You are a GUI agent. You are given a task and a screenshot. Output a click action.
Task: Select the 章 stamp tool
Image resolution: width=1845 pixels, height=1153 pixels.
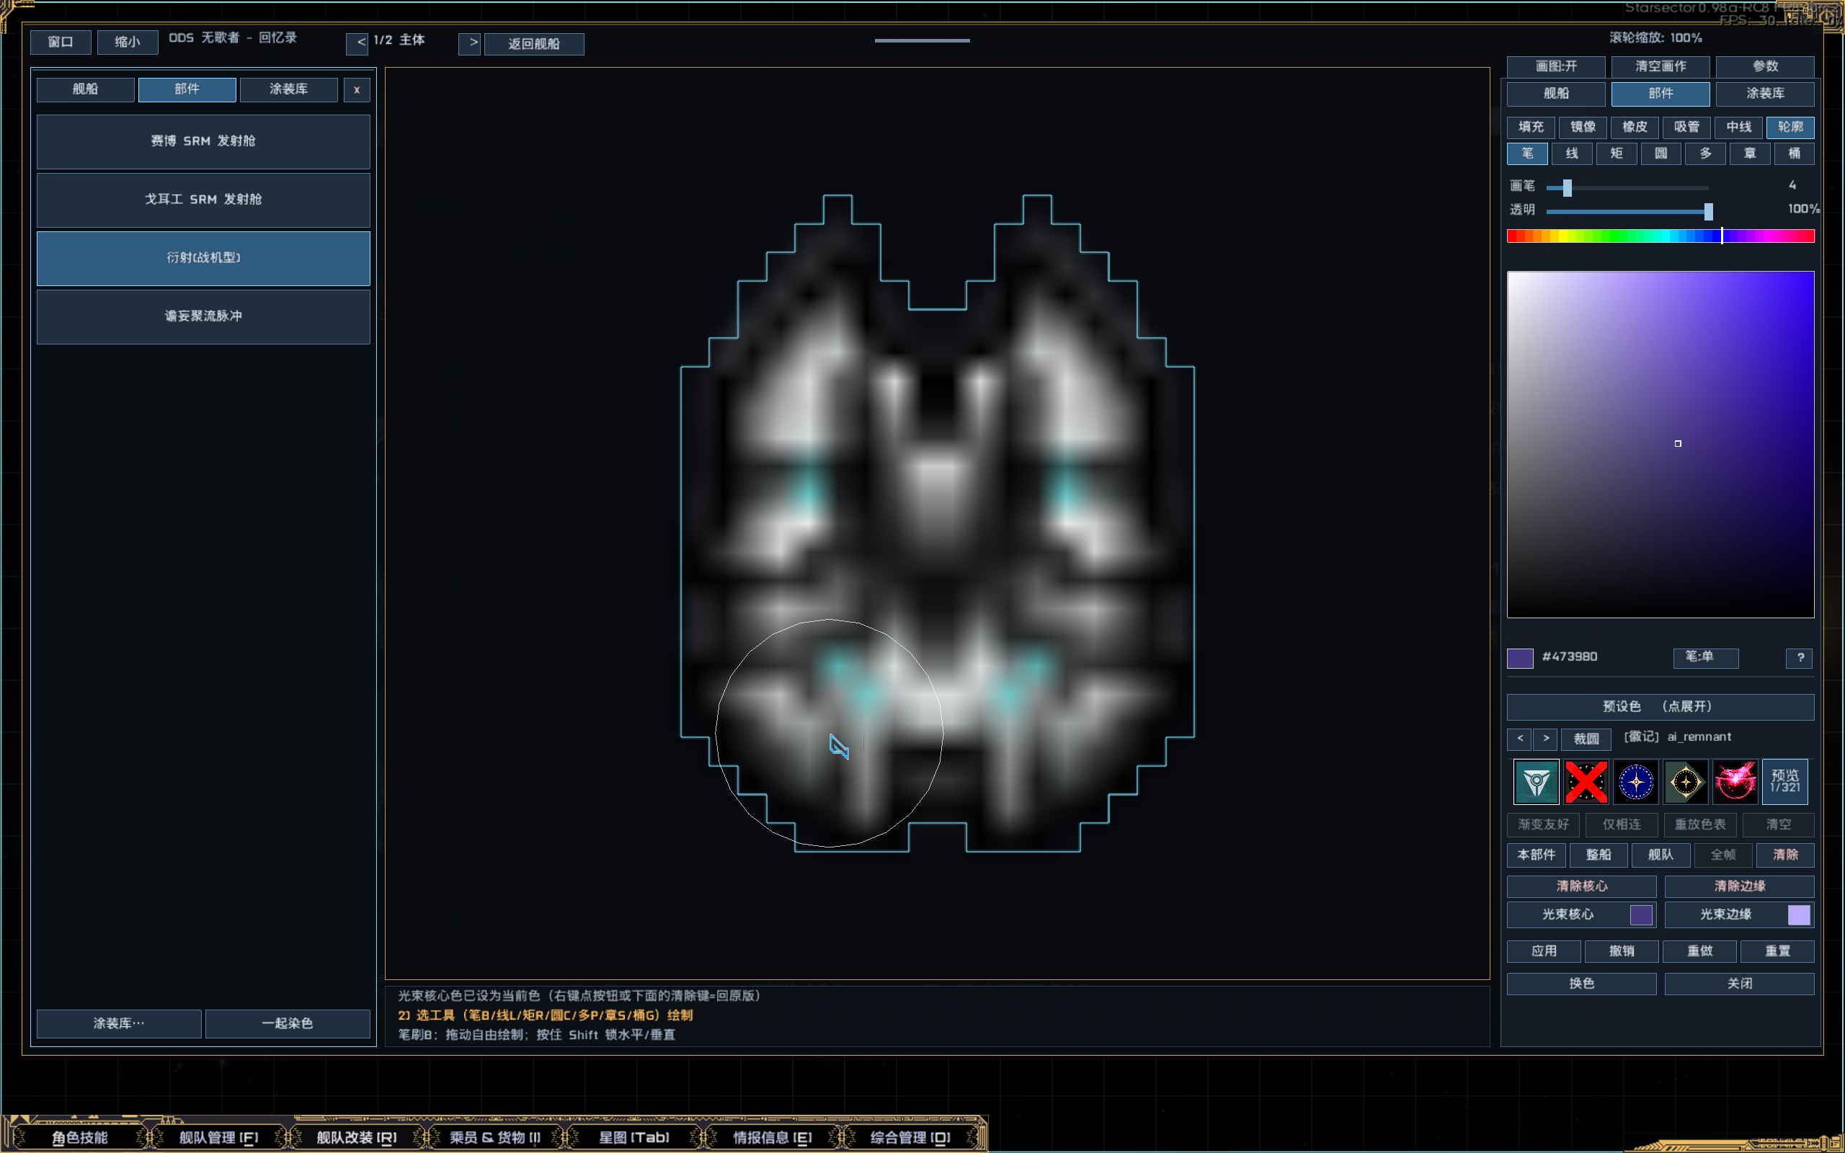[1750, 153]
